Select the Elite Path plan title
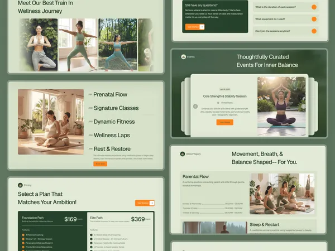The width and height of the screenshot is (335, 251). [x=97, y=218]
